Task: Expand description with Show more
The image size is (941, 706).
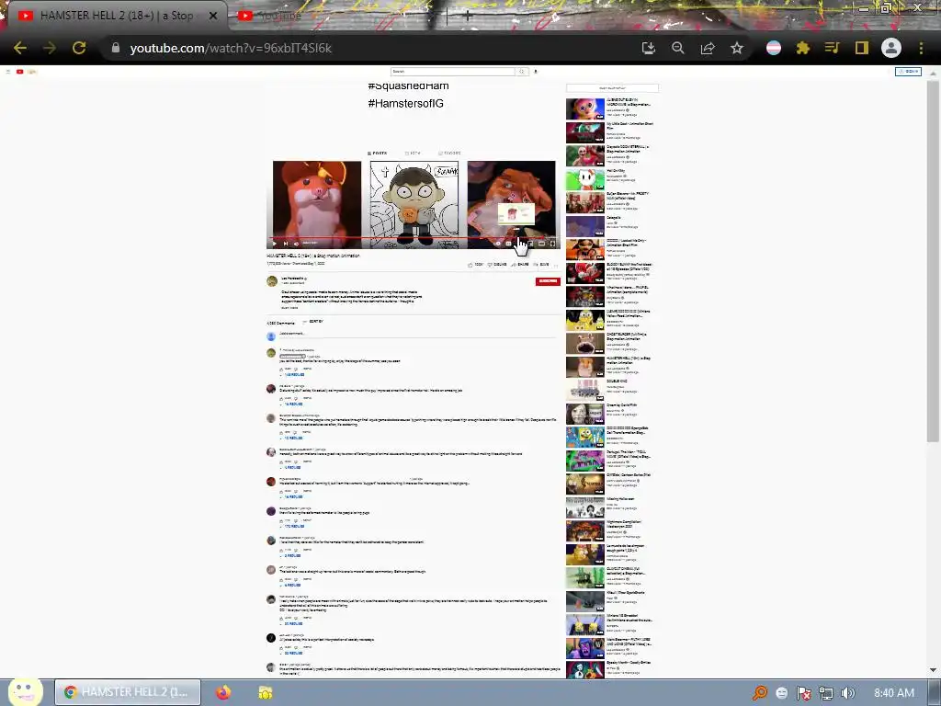Action: tap(289, 307)
